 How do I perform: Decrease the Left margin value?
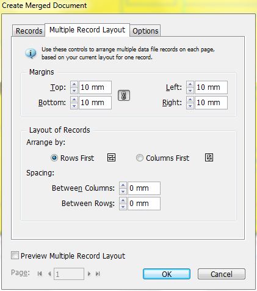pos(190,90)
